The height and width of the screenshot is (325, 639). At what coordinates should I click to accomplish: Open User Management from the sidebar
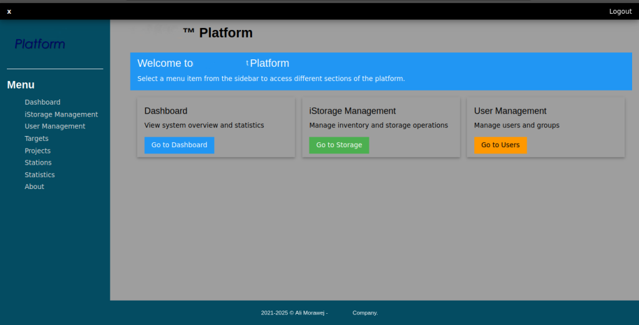(x=55, y=126)
